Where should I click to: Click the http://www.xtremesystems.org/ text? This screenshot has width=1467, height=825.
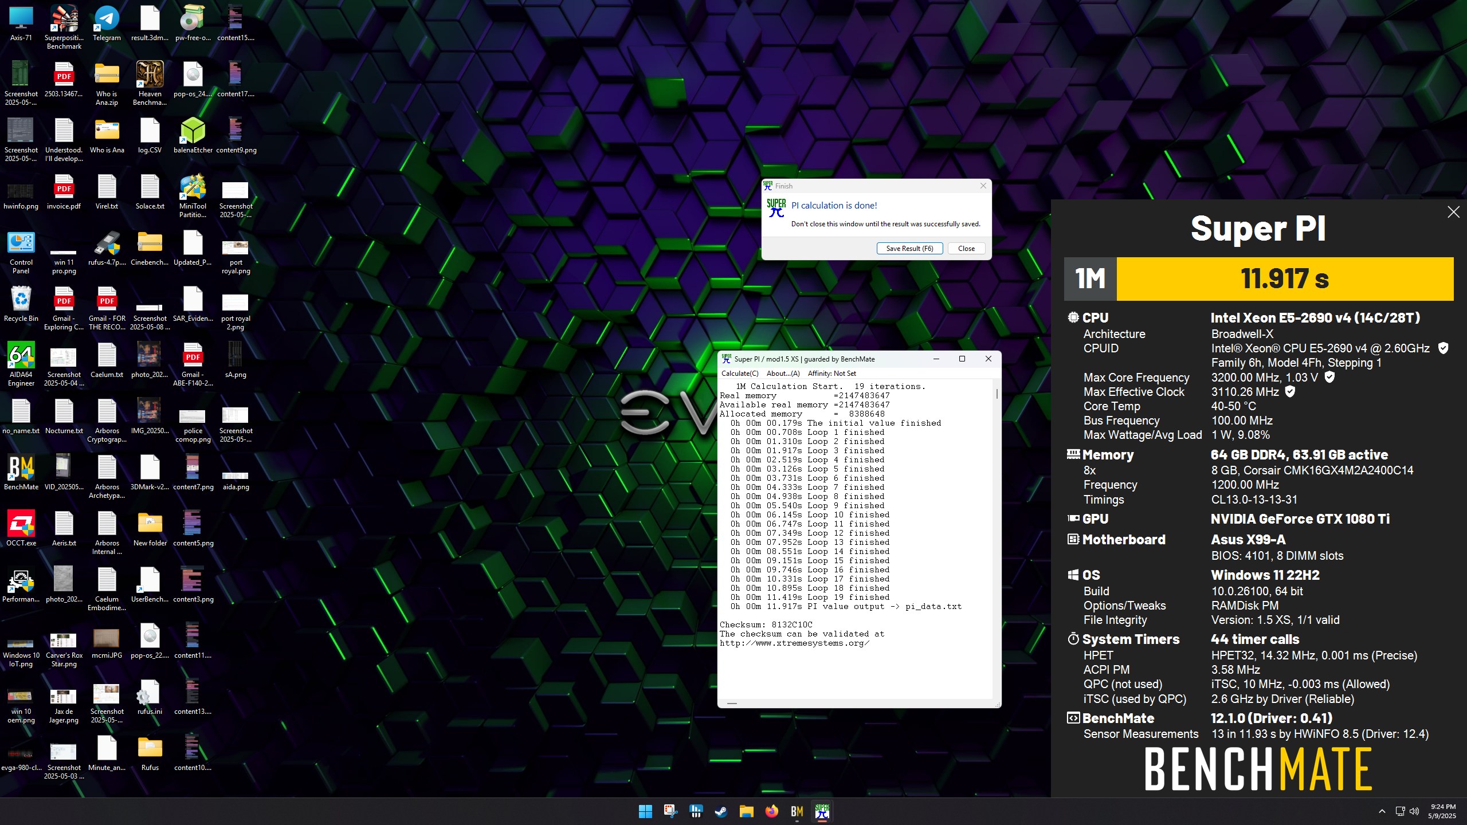coord(795,643)
